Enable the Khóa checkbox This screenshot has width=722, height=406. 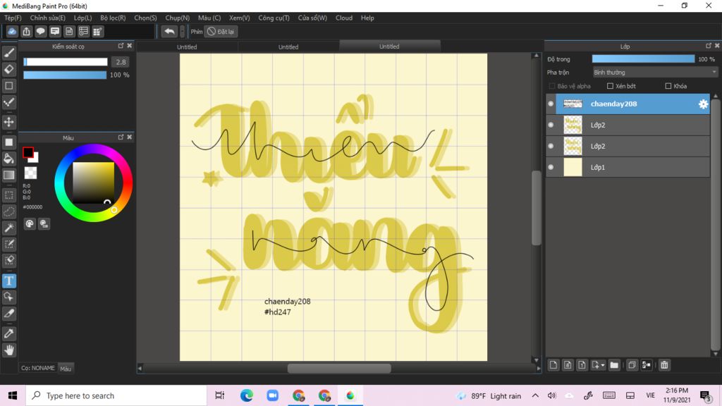click(x=668, y=86)
